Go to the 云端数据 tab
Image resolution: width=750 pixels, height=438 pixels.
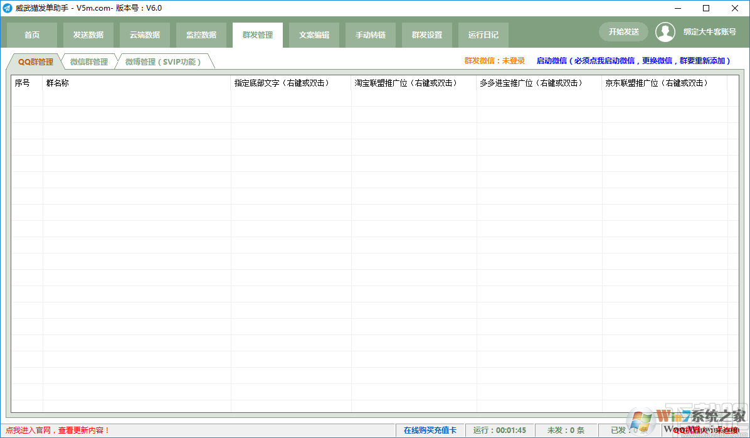click(145, 35)
